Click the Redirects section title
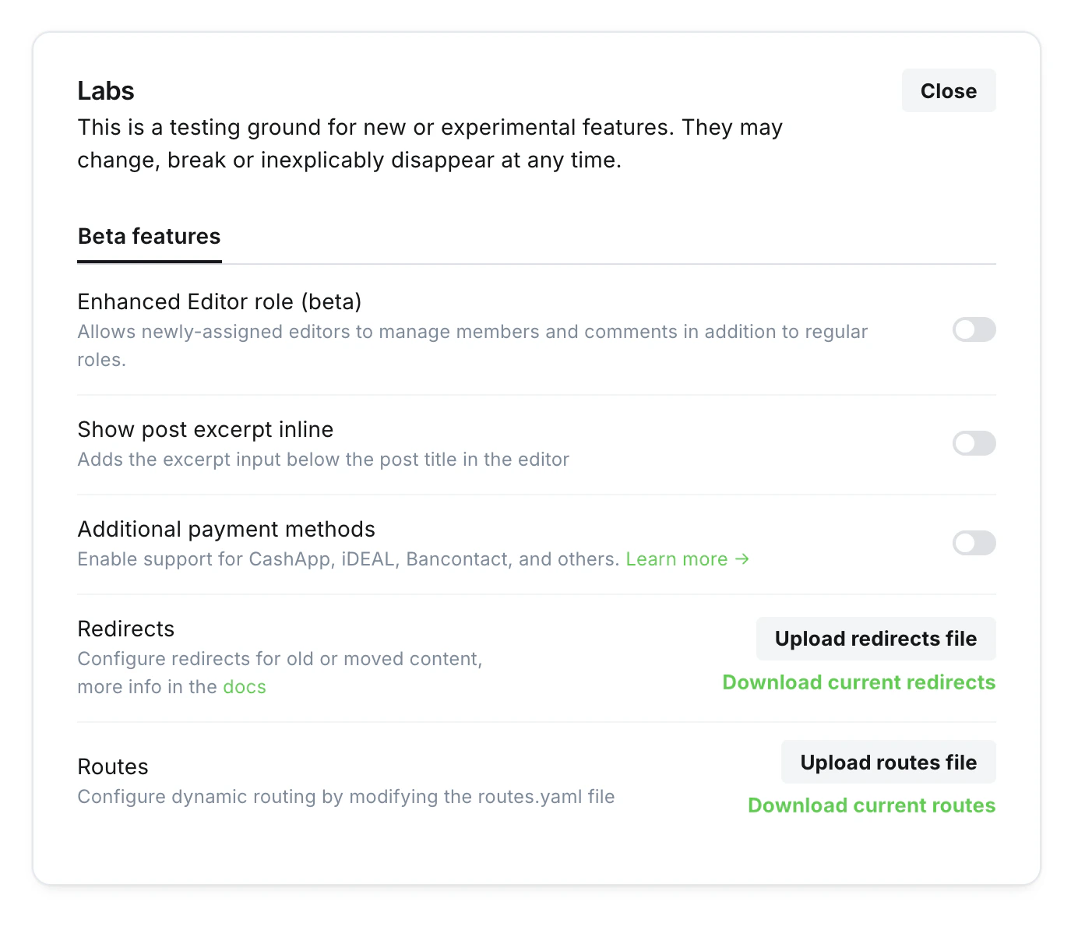The image size is (1078, 930). point(126,629)
